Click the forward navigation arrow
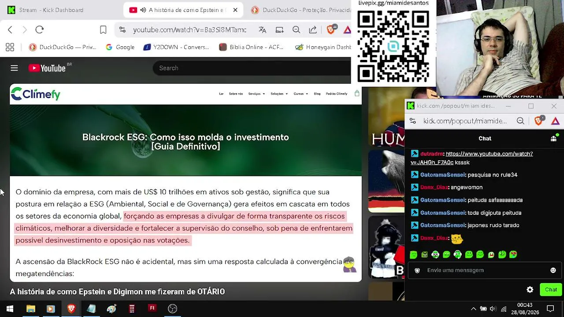This screenshot has height=317, width=564. click(25, 29)
